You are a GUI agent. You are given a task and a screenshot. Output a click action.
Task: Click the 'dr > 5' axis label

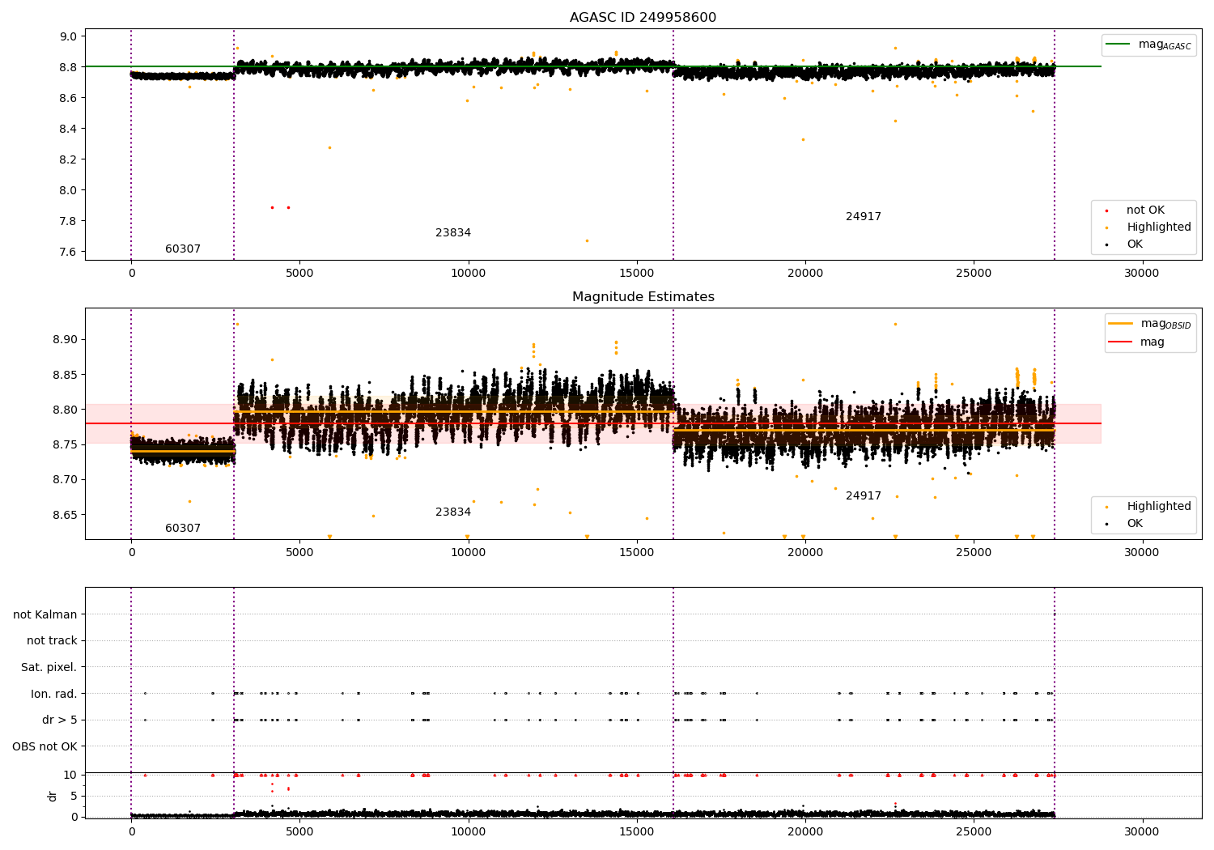click(x=60, y=720)
